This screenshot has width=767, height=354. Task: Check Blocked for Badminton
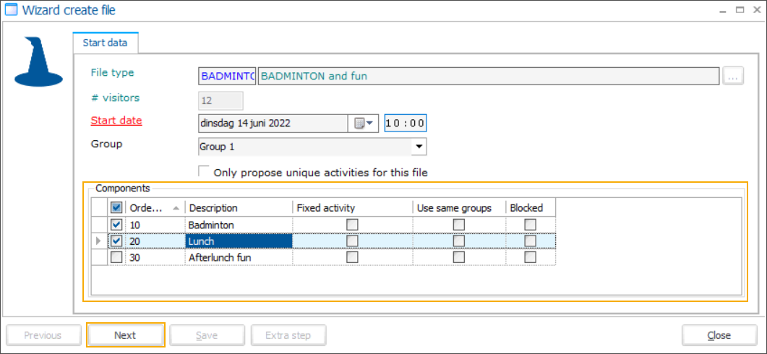[x=530, y=225]
